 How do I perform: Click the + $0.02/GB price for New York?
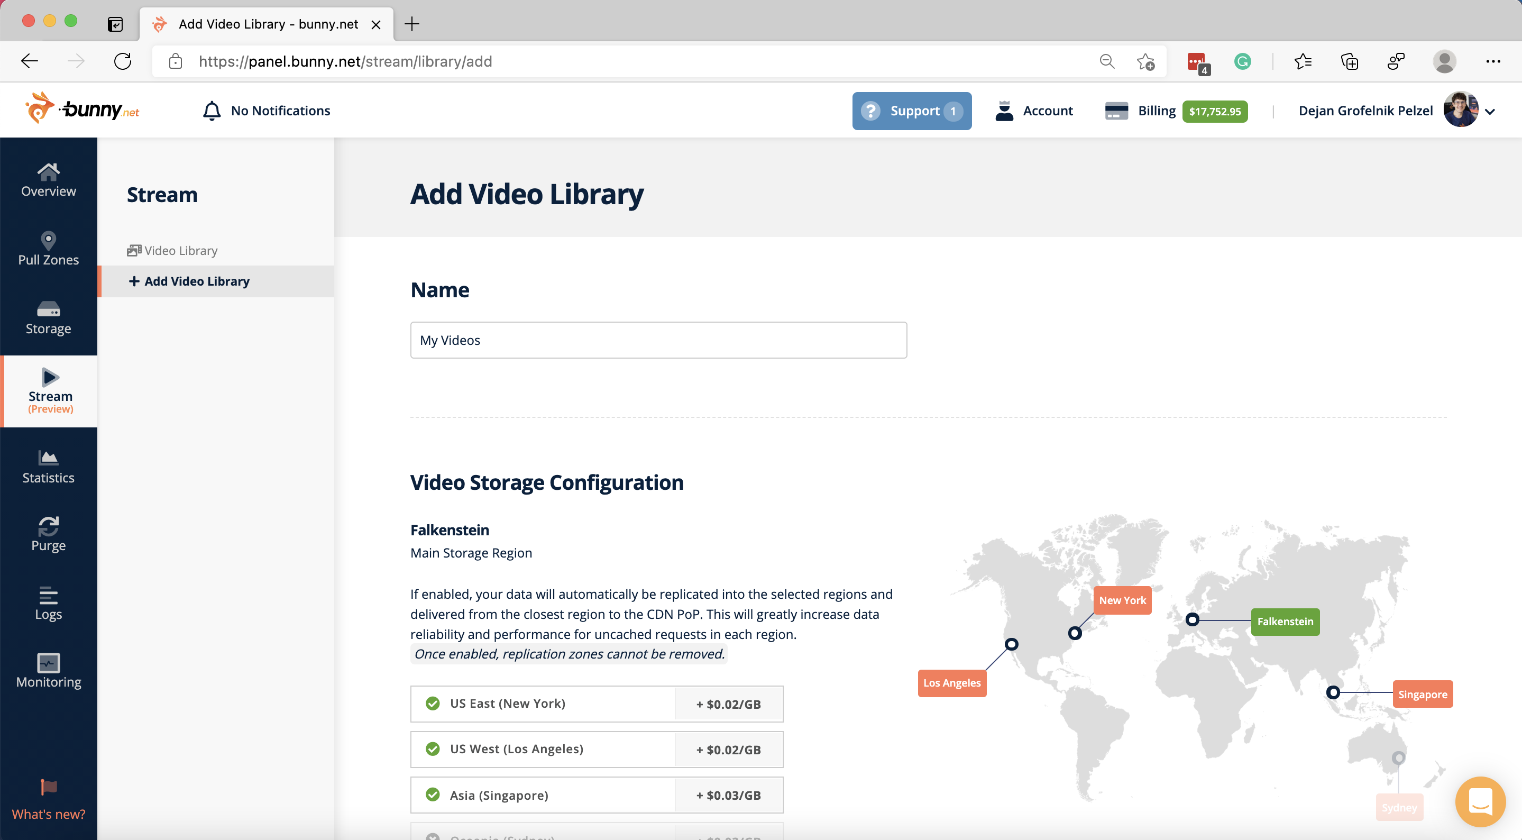point(729,704)
